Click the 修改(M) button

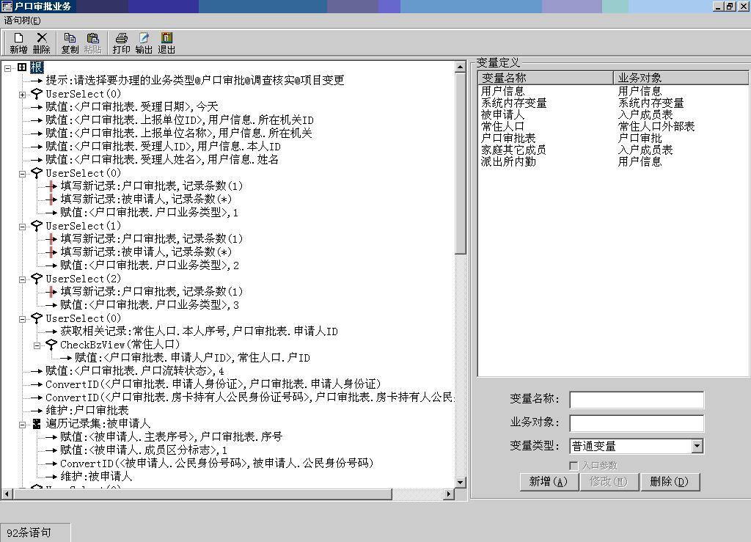(x=608, y=482)
